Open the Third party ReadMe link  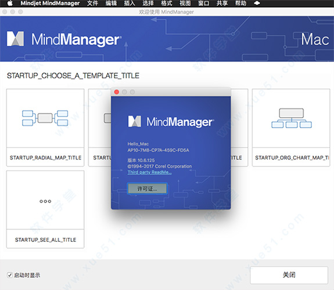pyautogui.click(x=149, y=172)
